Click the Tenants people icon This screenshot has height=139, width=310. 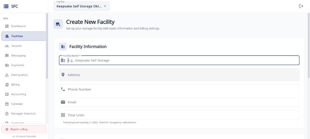tap(7, 46)
